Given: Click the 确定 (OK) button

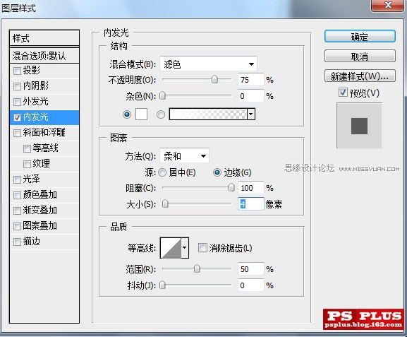Looking at the screenshot, I should tap(360, 37).
